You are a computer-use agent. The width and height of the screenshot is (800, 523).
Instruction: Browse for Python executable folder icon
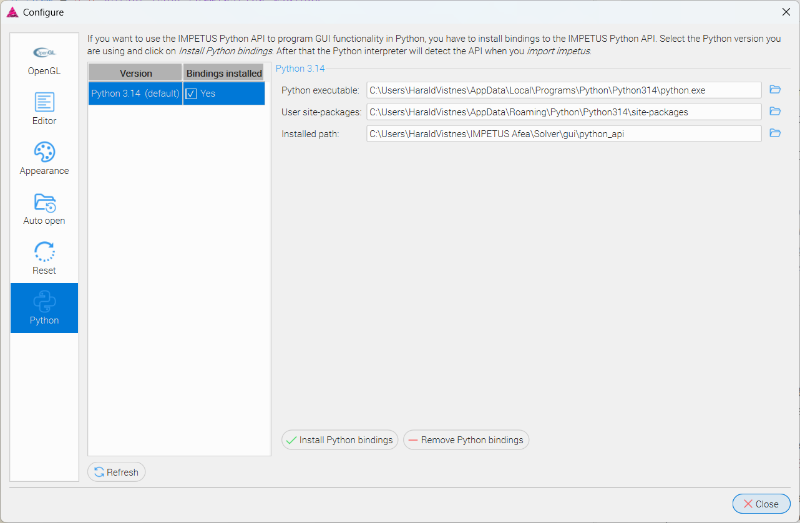click(x=775, y=90)
